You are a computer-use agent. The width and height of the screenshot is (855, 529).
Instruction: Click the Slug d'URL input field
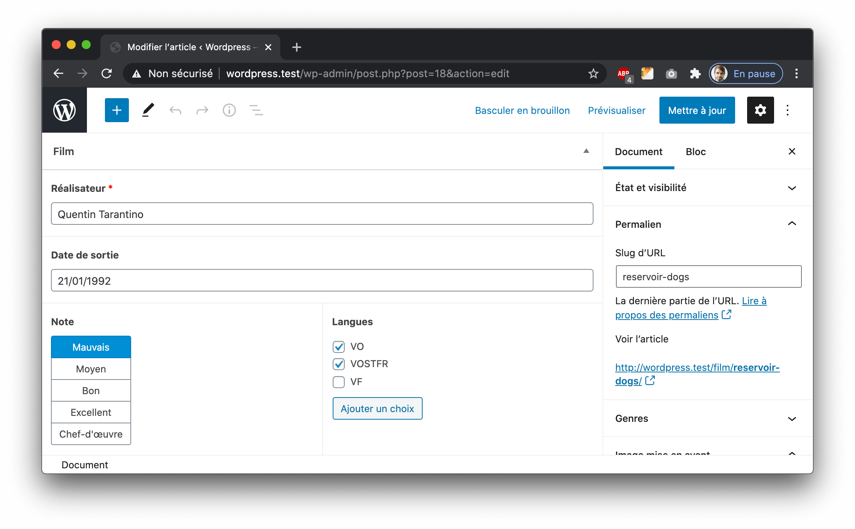click(x=708, y=276)
